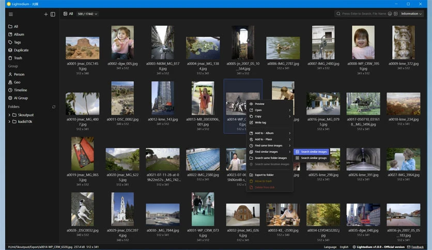This screenshot has height=250, width=432.
Task: Open the hamburger menu icon
Action: (x=11, y=14)
